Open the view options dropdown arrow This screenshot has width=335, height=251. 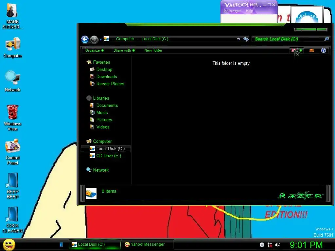301,51
